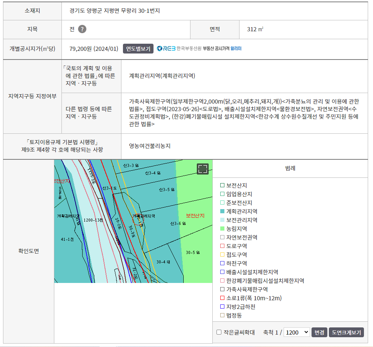This screenshot has height=347, width=373.
Task: Click the 가축사육제한구역 regulation paragraph
Action: 244,113
